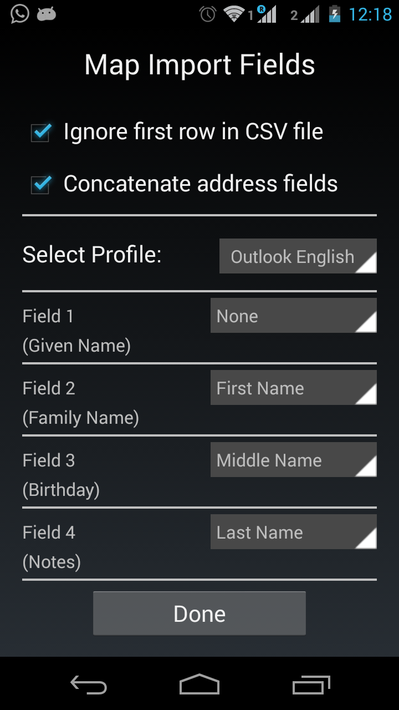Tap the battery charging icon
The image size is (399, 710).
click(334, 14)
